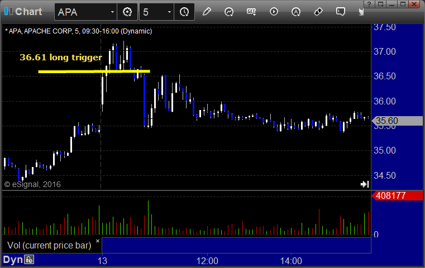Image resolution: width=425 pixels, height=268 pixels.
Task: Select the yellow long trigger line
Action: 94,71
